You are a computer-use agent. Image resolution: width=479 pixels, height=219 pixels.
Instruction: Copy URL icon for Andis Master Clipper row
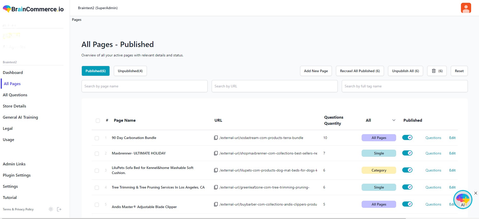click(x=216, y=204)
